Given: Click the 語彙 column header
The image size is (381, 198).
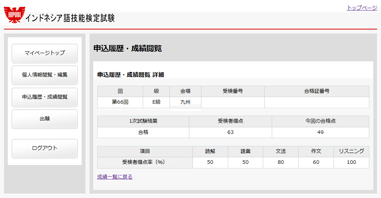Looking at the screenshot, I should point(245,151).
